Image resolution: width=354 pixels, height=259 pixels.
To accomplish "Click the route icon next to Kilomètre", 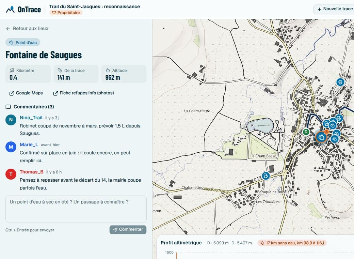I will click(12, 70).
